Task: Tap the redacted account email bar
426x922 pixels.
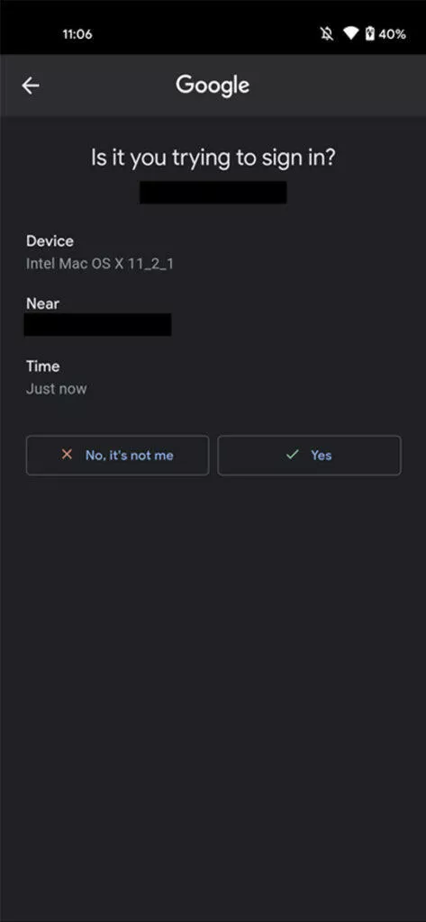Action: pyautogui.click(x=213, y=193)
